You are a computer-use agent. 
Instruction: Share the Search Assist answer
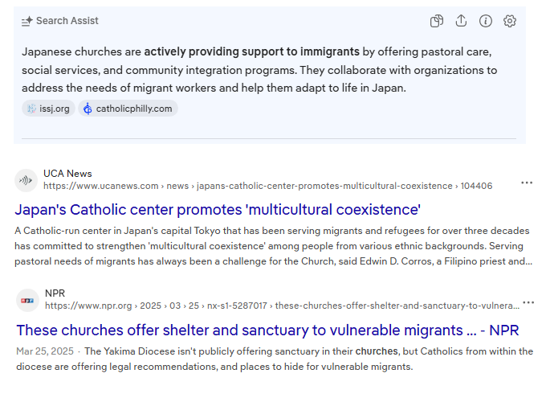[461, 21]
